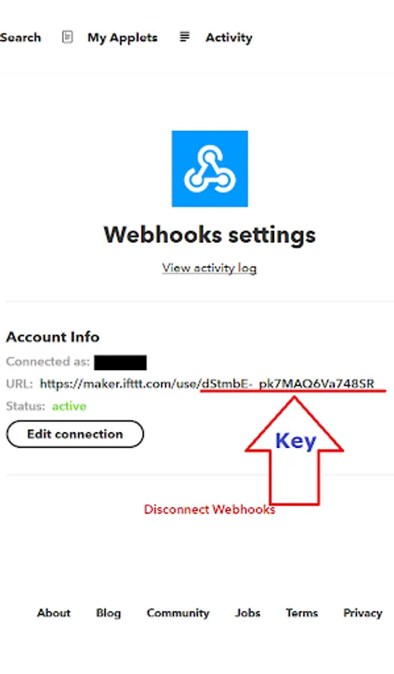
Task: Open the Privacy footer link
Action: click(x=363, y=613)
